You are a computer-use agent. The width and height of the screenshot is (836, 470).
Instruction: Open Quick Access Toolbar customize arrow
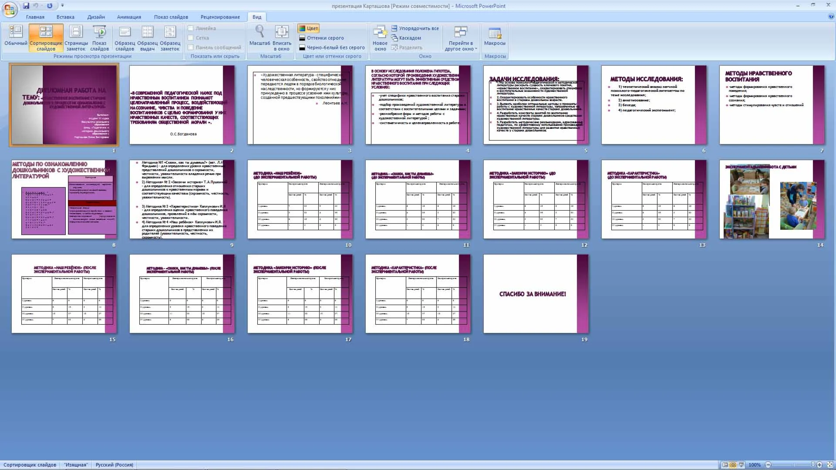click(63, 6)
